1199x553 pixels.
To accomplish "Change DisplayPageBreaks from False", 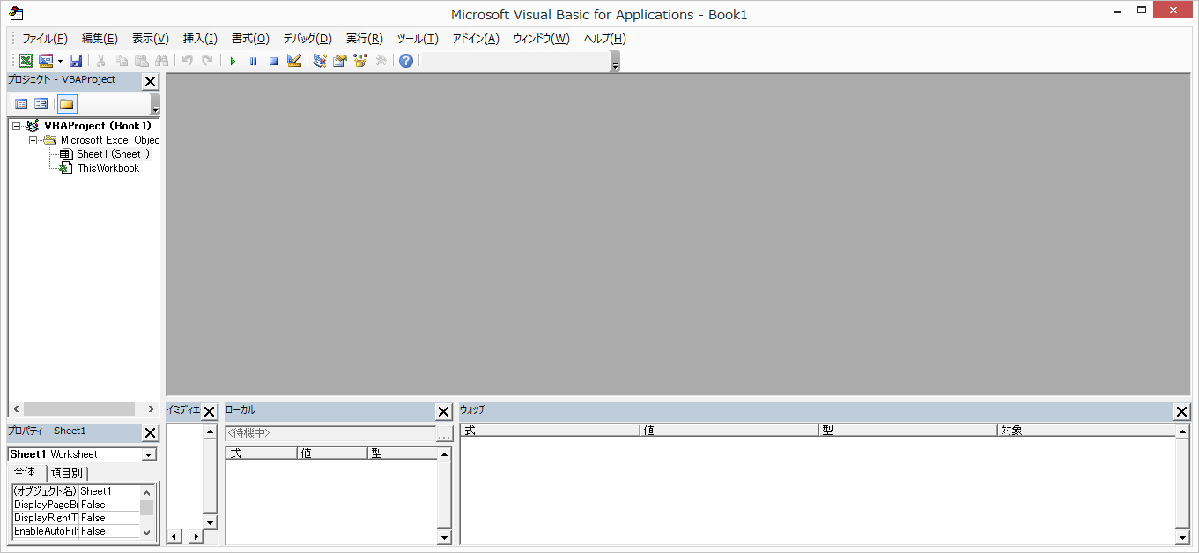I will [106, 504].
